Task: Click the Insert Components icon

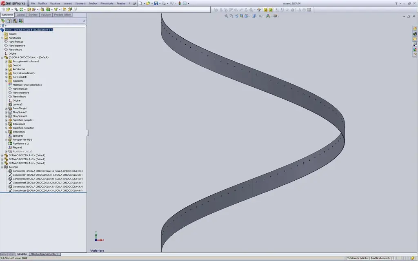Action: (x=8, y=9)
